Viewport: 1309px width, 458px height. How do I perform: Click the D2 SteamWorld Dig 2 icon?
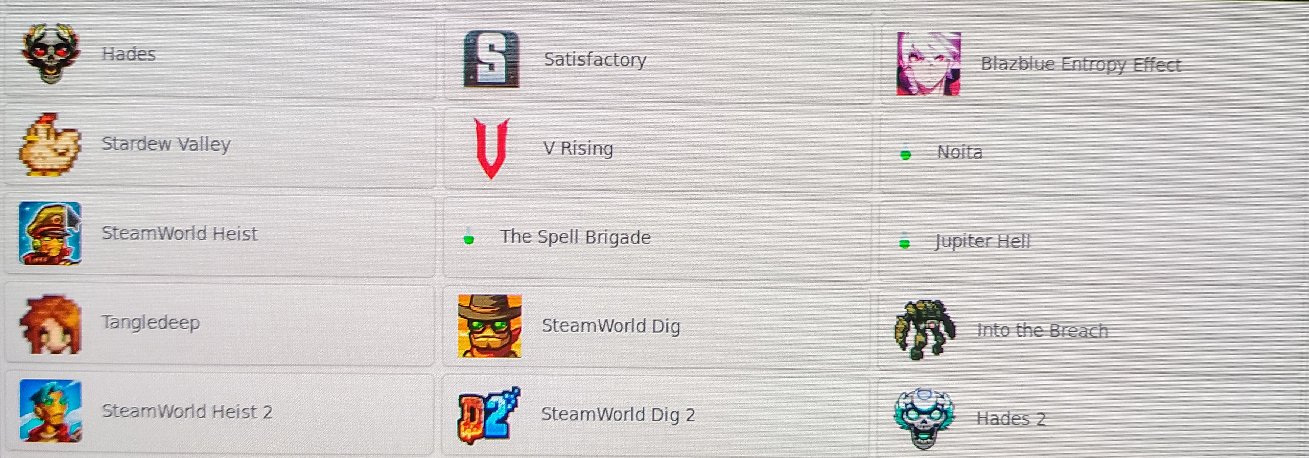point(489,415)
